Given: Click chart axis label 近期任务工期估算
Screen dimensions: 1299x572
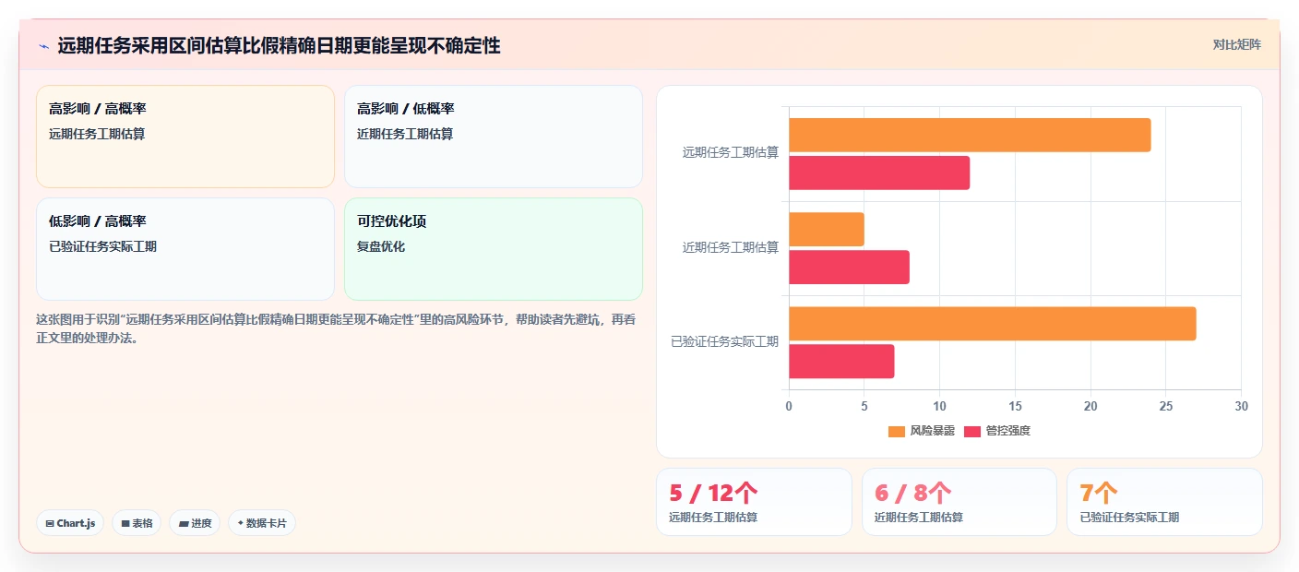Looking at the screenshot, I should [x=731, y=247].
